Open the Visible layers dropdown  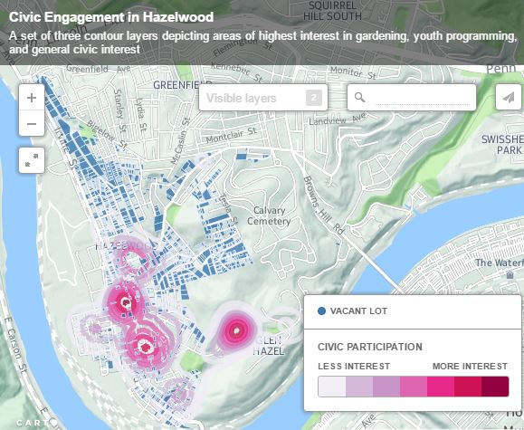click(x=263, y=98)
